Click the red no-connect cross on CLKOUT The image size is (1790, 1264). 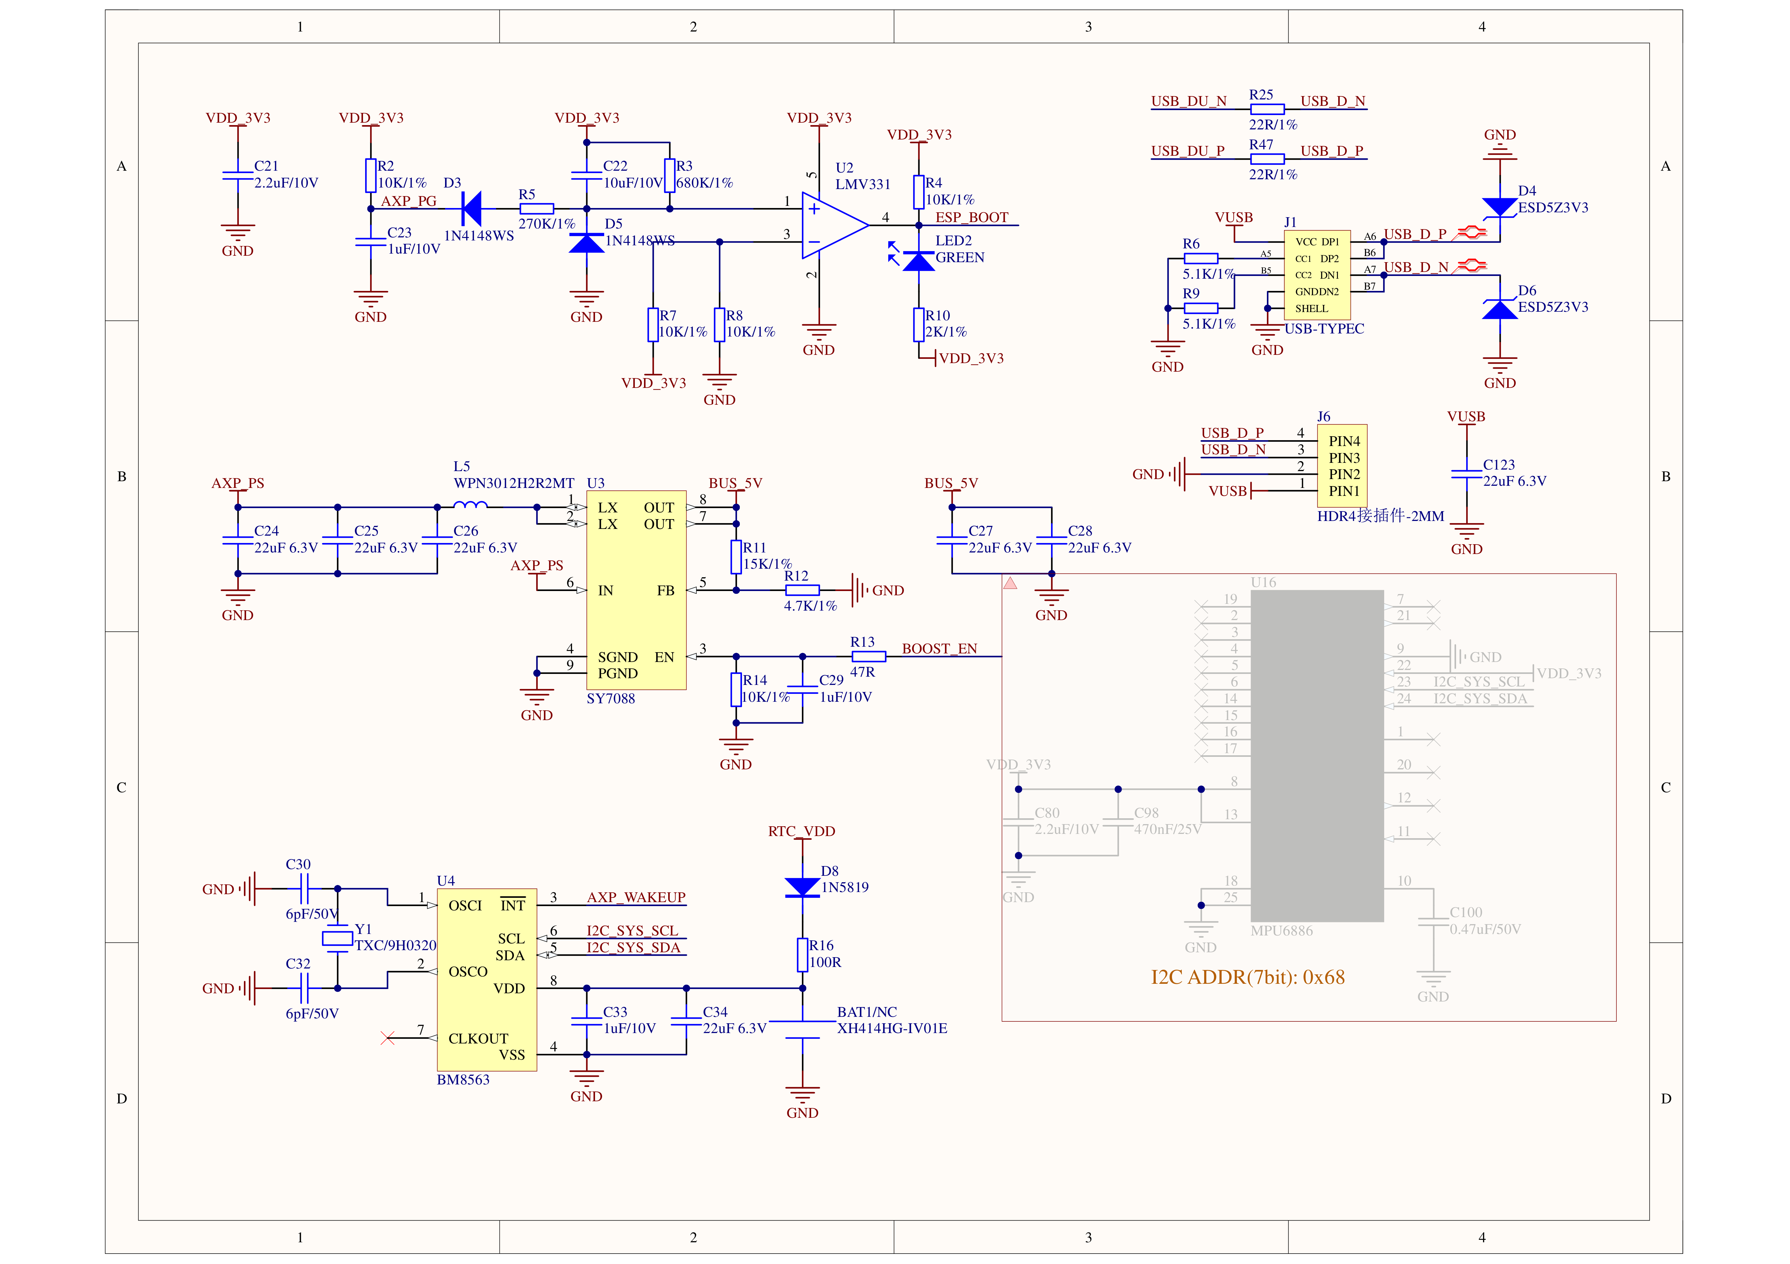pos(388,1037)
